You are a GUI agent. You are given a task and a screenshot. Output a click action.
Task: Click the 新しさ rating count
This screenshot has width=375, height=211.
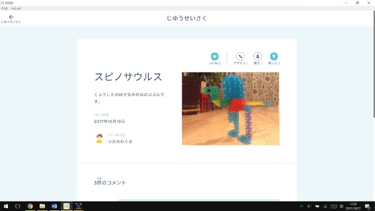(x=279, y=63)
